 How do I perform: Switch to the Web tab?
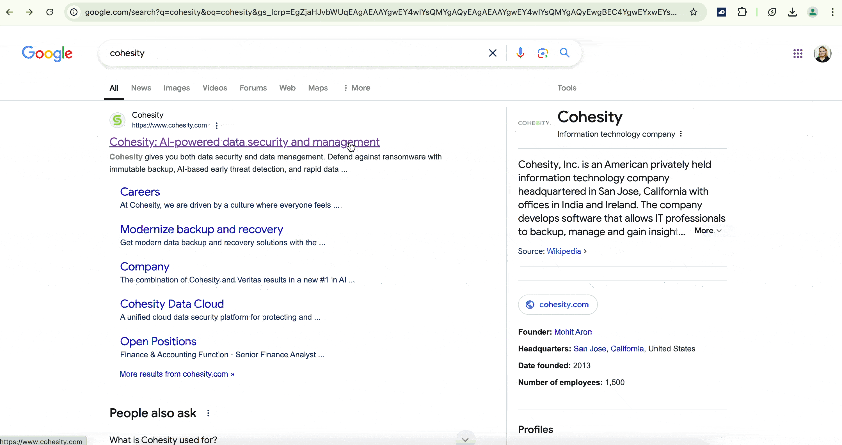click(287, 88)
